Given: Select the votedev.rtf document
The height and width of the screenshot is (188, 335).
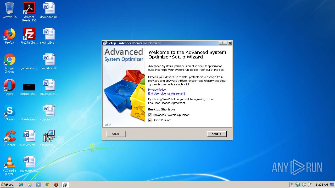Looking at the screenshot, I should coord(49,62).
